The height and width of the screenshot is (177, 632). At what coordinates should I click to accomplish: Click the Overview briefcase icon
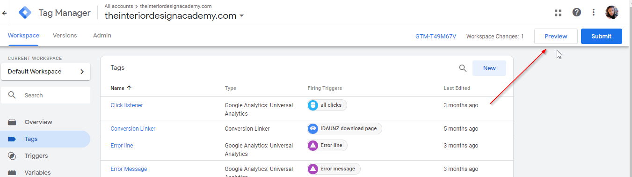tap(12, 122)
